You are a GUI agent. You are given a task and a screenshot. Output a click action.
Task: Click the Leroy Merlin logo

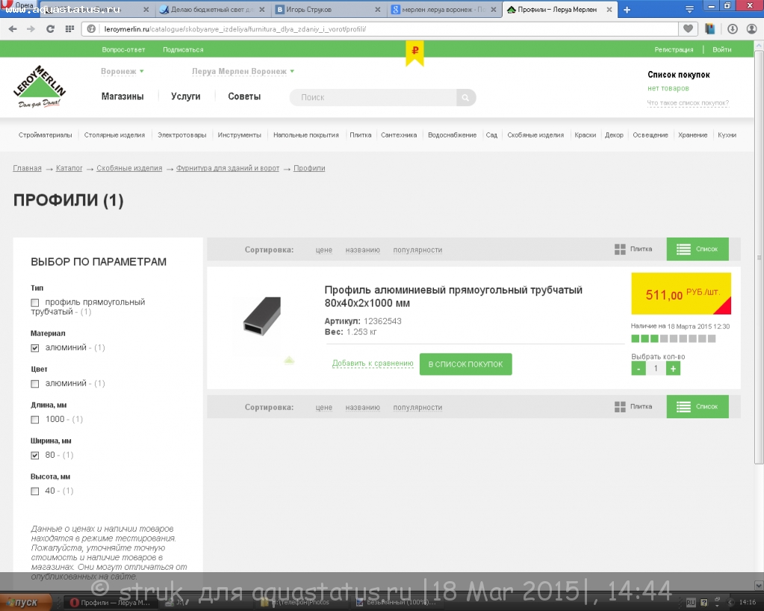(39, 86)
